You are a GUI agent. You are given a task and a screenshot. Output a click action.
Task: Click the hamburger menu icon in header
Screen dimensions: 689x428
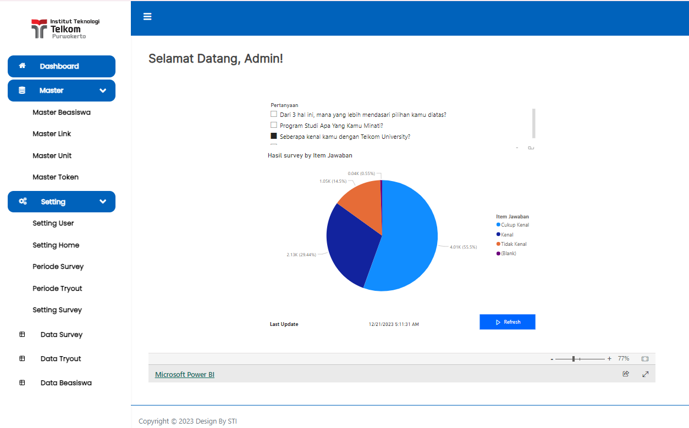(x=147, y=16)
